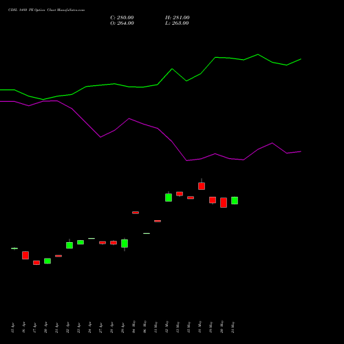Screen dimensions: 344x344
Task: Click the red candlestick for 20 May
Action: click(x=224, y=202)
